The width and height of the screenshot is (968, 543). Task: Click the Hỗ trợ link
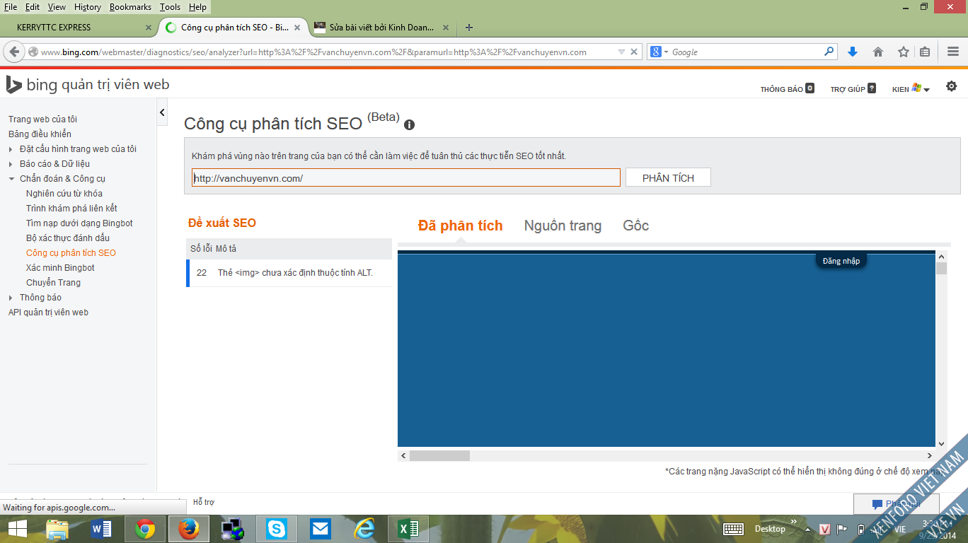pyautogui.click(x=204, y=502)
